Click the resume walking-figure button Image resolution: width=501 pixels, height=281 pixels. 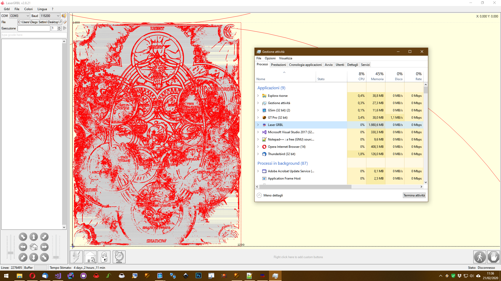pyautogui.click(x=480, y=257)
